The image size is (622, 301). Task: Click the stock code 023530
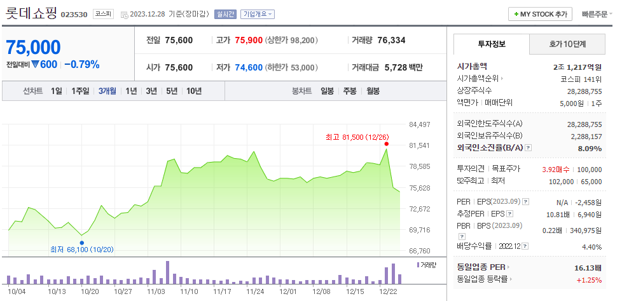coord(74,15)
